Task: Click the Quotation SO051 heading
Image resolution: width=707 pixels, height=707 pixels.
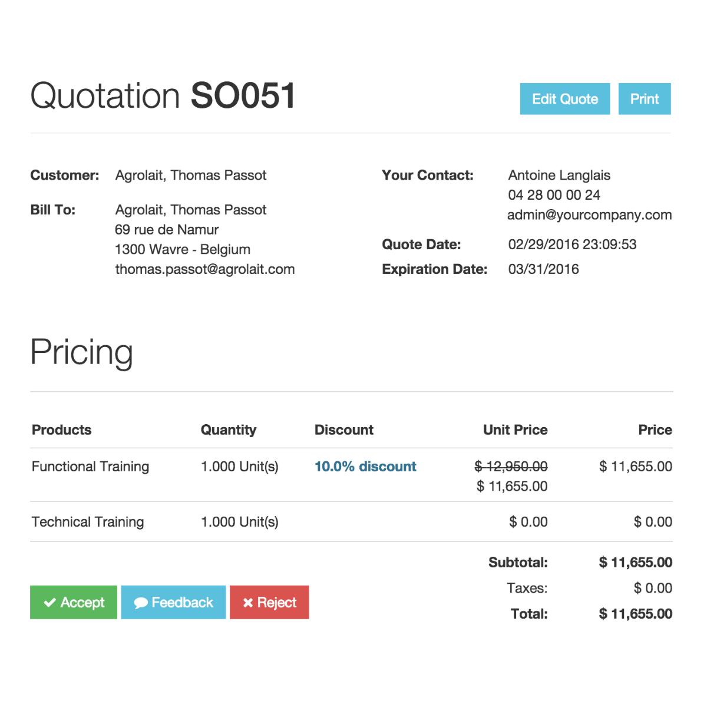Action: click(x=163, y=95)
